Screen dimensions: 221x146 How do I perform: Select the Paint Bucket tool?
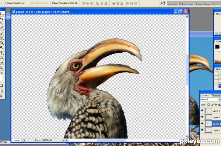click(2, 43)
